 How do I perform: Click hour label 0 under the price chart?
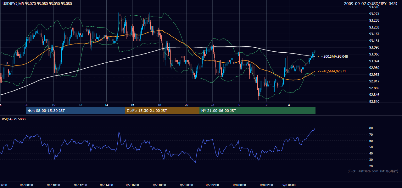(239, 105)
